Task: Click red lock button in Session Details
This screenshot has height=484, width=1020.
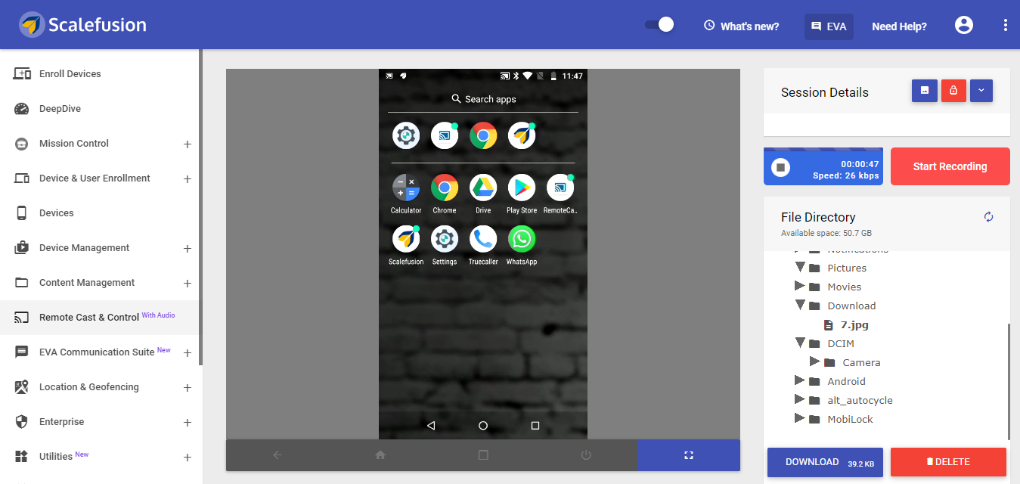Action: pyautogui.click(x=953, y=91)
